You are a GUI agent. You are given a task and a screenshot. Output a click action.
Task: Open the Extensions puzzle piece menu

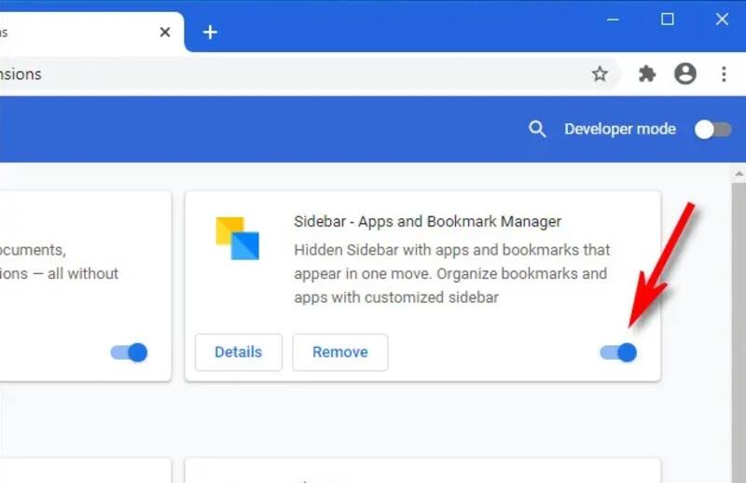[647, 75]
